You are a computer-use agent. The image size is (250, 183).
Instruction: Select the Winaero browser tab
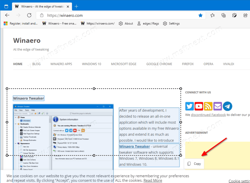(x=41, y=6)
